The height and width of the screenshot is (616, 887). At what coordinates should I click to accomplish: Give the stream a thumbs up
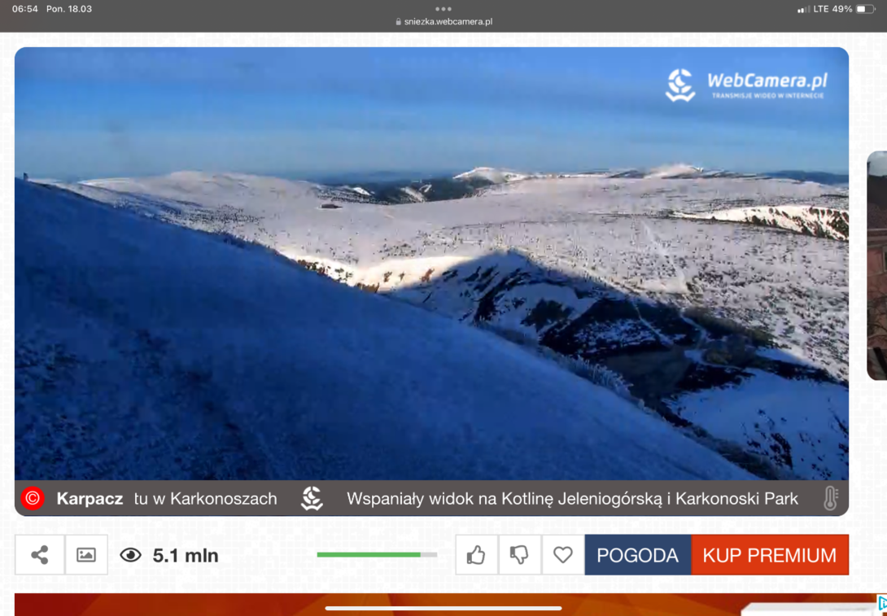pyautogui.click(x=476, y=555)
